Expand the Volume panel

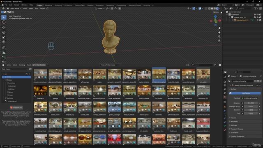(233, 118)
